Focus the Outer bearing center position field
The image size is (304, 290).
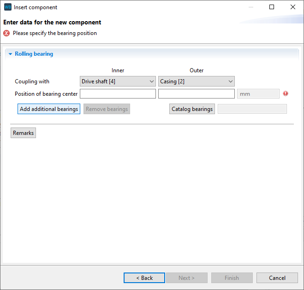(196, 94)
